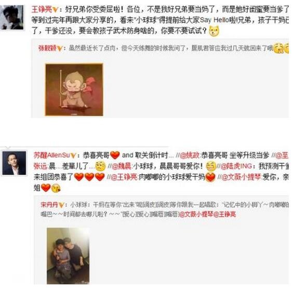Open 张靓颖's username link
The width and height of the screenshot is (292, 288).
click(x=47, y=48)
